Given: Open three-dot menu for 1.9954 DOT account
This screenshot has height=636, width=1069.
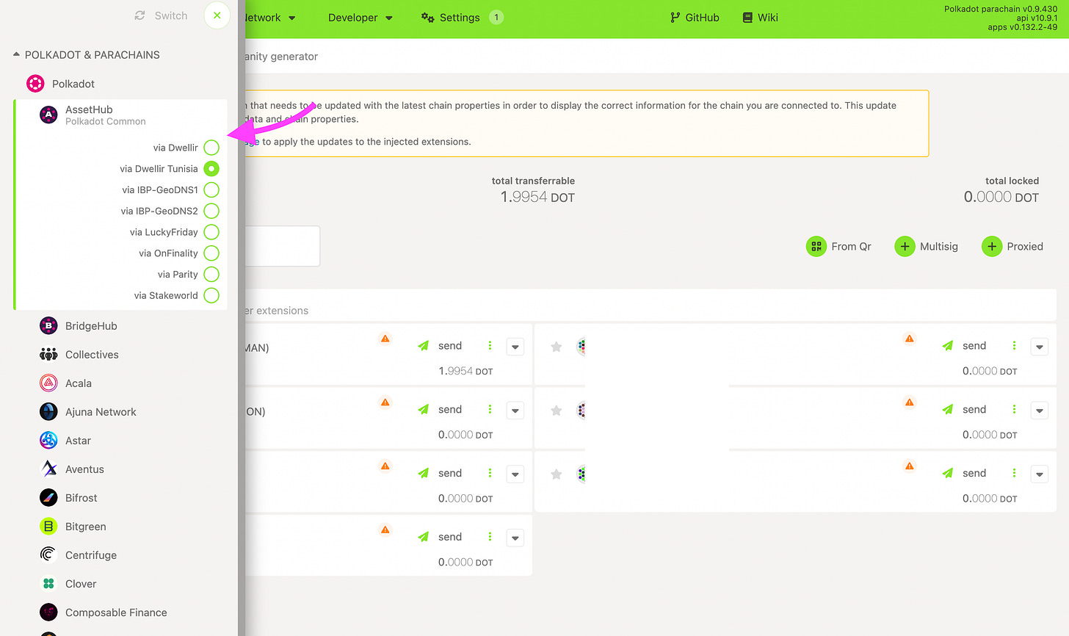Looking at the screenshot, I should point(490,346).
